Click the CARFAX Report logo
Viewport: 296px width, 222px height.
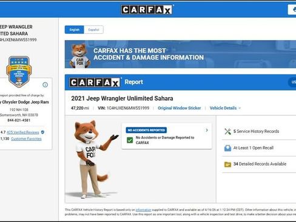click(95, 82)
